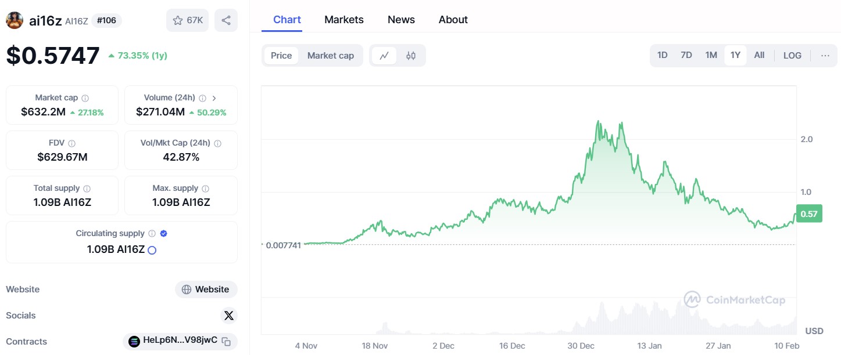The width and height of the screenshot is (841, 355).
Task: Select the 1D time range
Action: [x=662, y=56]
